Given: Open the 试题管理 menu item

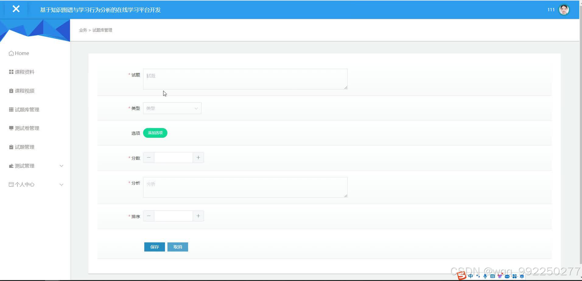Looking at the screenshot, I should click(x=35, y=147).
